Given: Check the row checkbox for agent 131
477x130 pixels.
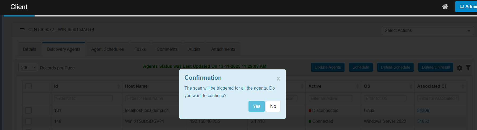Looking at the screenshot, I should 28,110.
